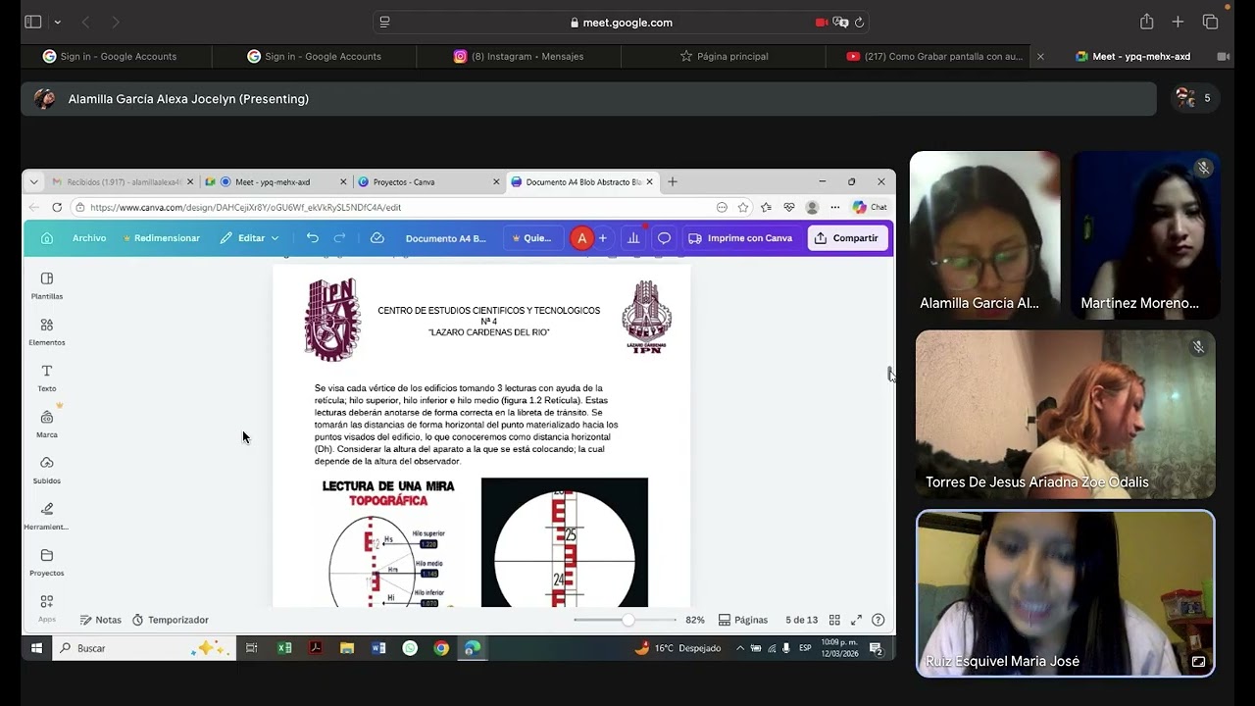Viewport: 1255px width, 706px height.
Task: Open Safari share icon
Action: tap(1146, 22)
